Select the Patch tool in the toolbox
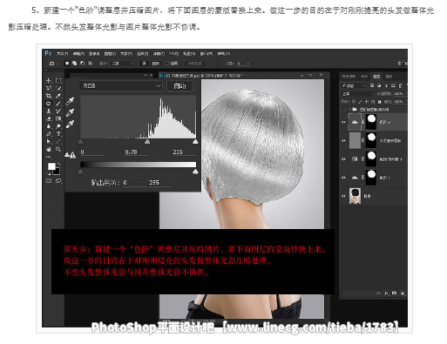447x344 pixels. coord(49,104)
